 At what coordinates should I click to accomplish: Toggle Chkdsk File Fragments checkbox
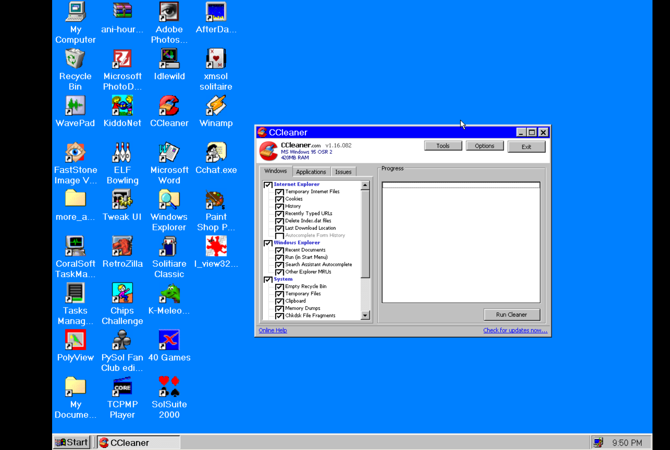click(279, 316)
